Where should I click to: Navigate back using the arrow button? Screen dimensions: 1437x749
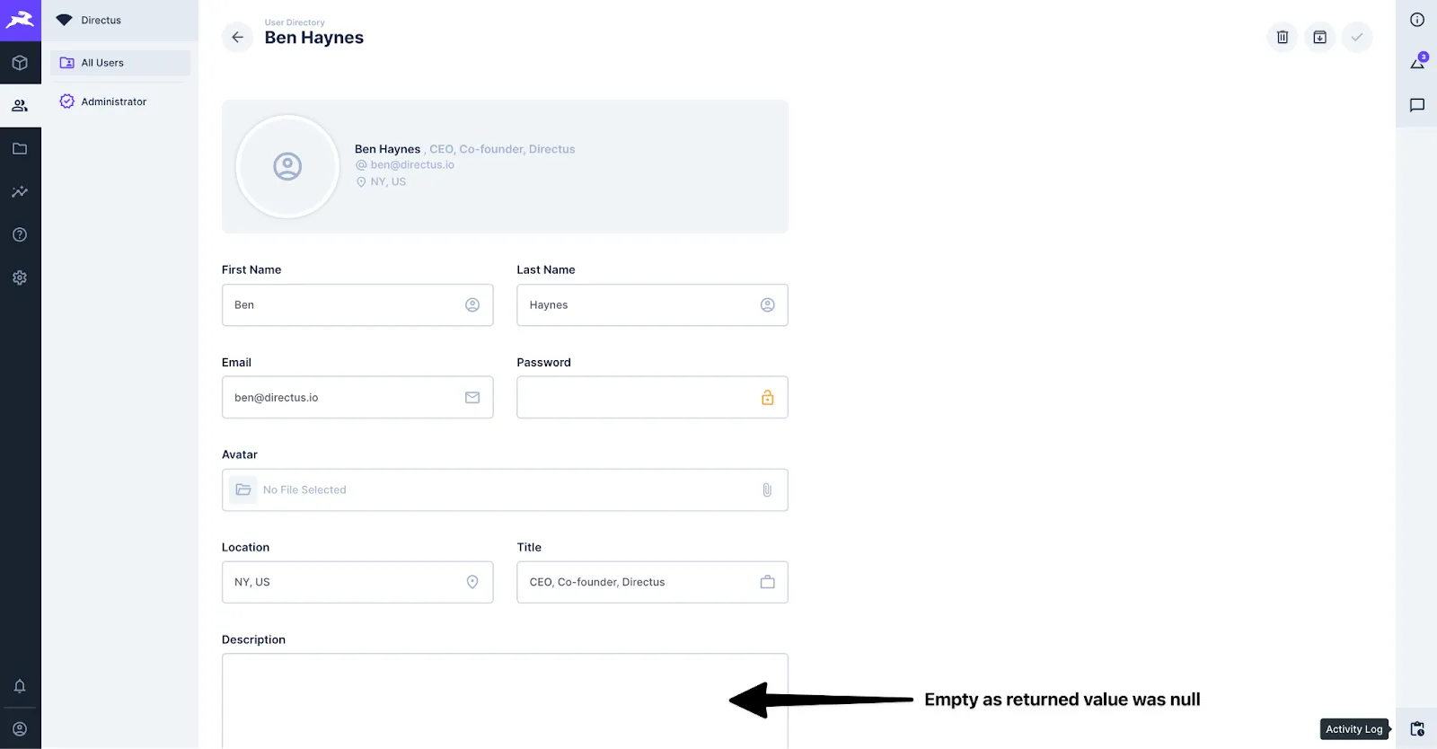tap(236, 37)
